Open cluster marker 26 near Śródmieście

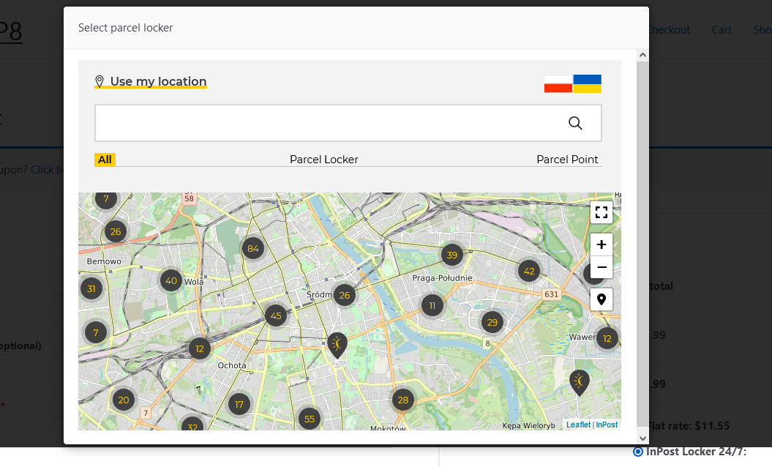pyautogui.click(x=345, y=295)
